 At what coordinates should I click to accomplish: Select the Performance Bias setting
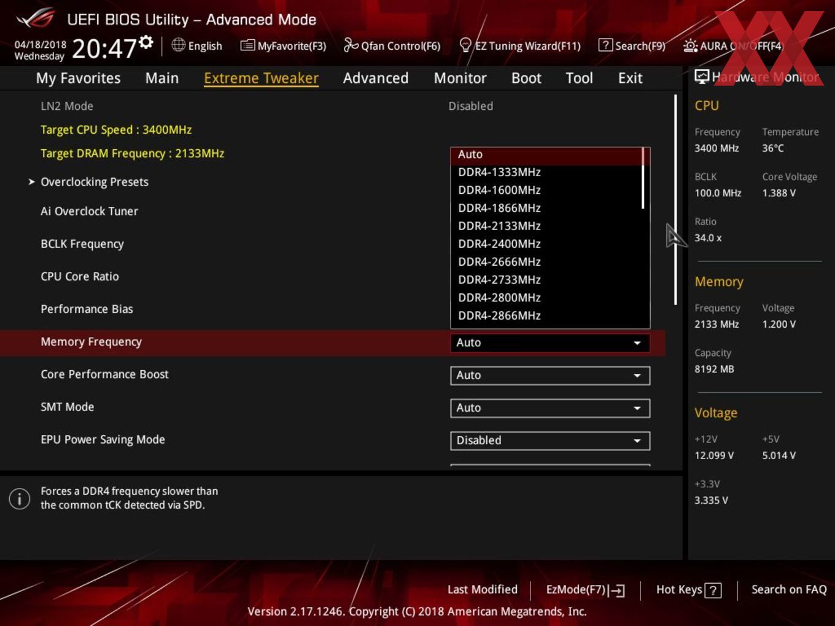point(87,309)
